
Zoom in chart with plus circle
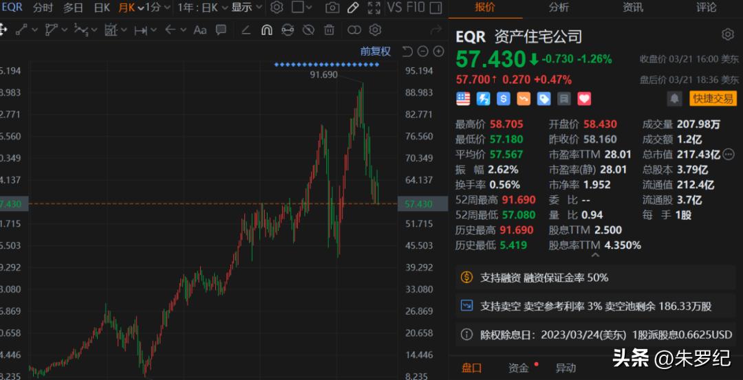439,52
